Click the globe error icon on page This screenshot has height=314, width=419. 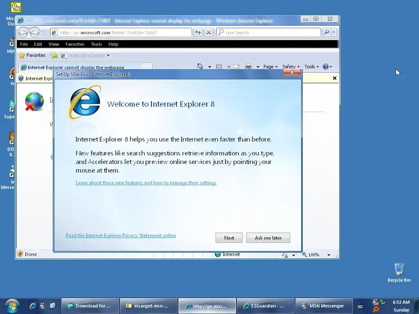click(x=34, y=101)
